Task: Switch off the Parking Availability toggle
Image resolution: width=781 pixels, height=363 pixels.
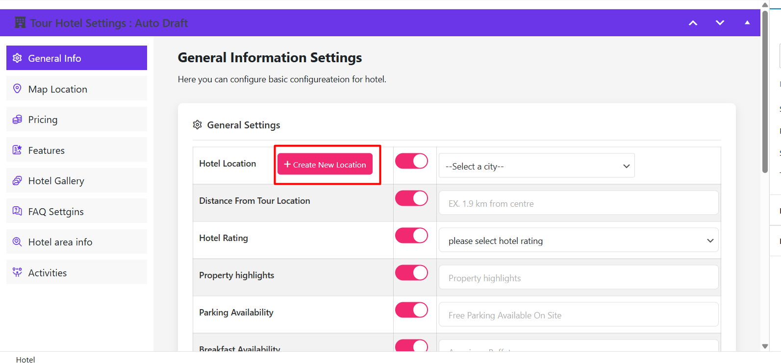Action: click(x=411, y=310)
